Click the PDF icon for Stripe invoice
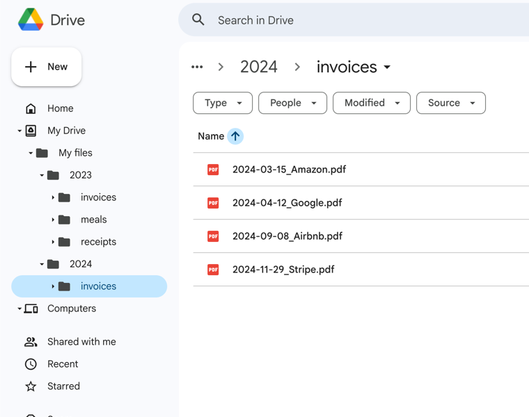 213,270
